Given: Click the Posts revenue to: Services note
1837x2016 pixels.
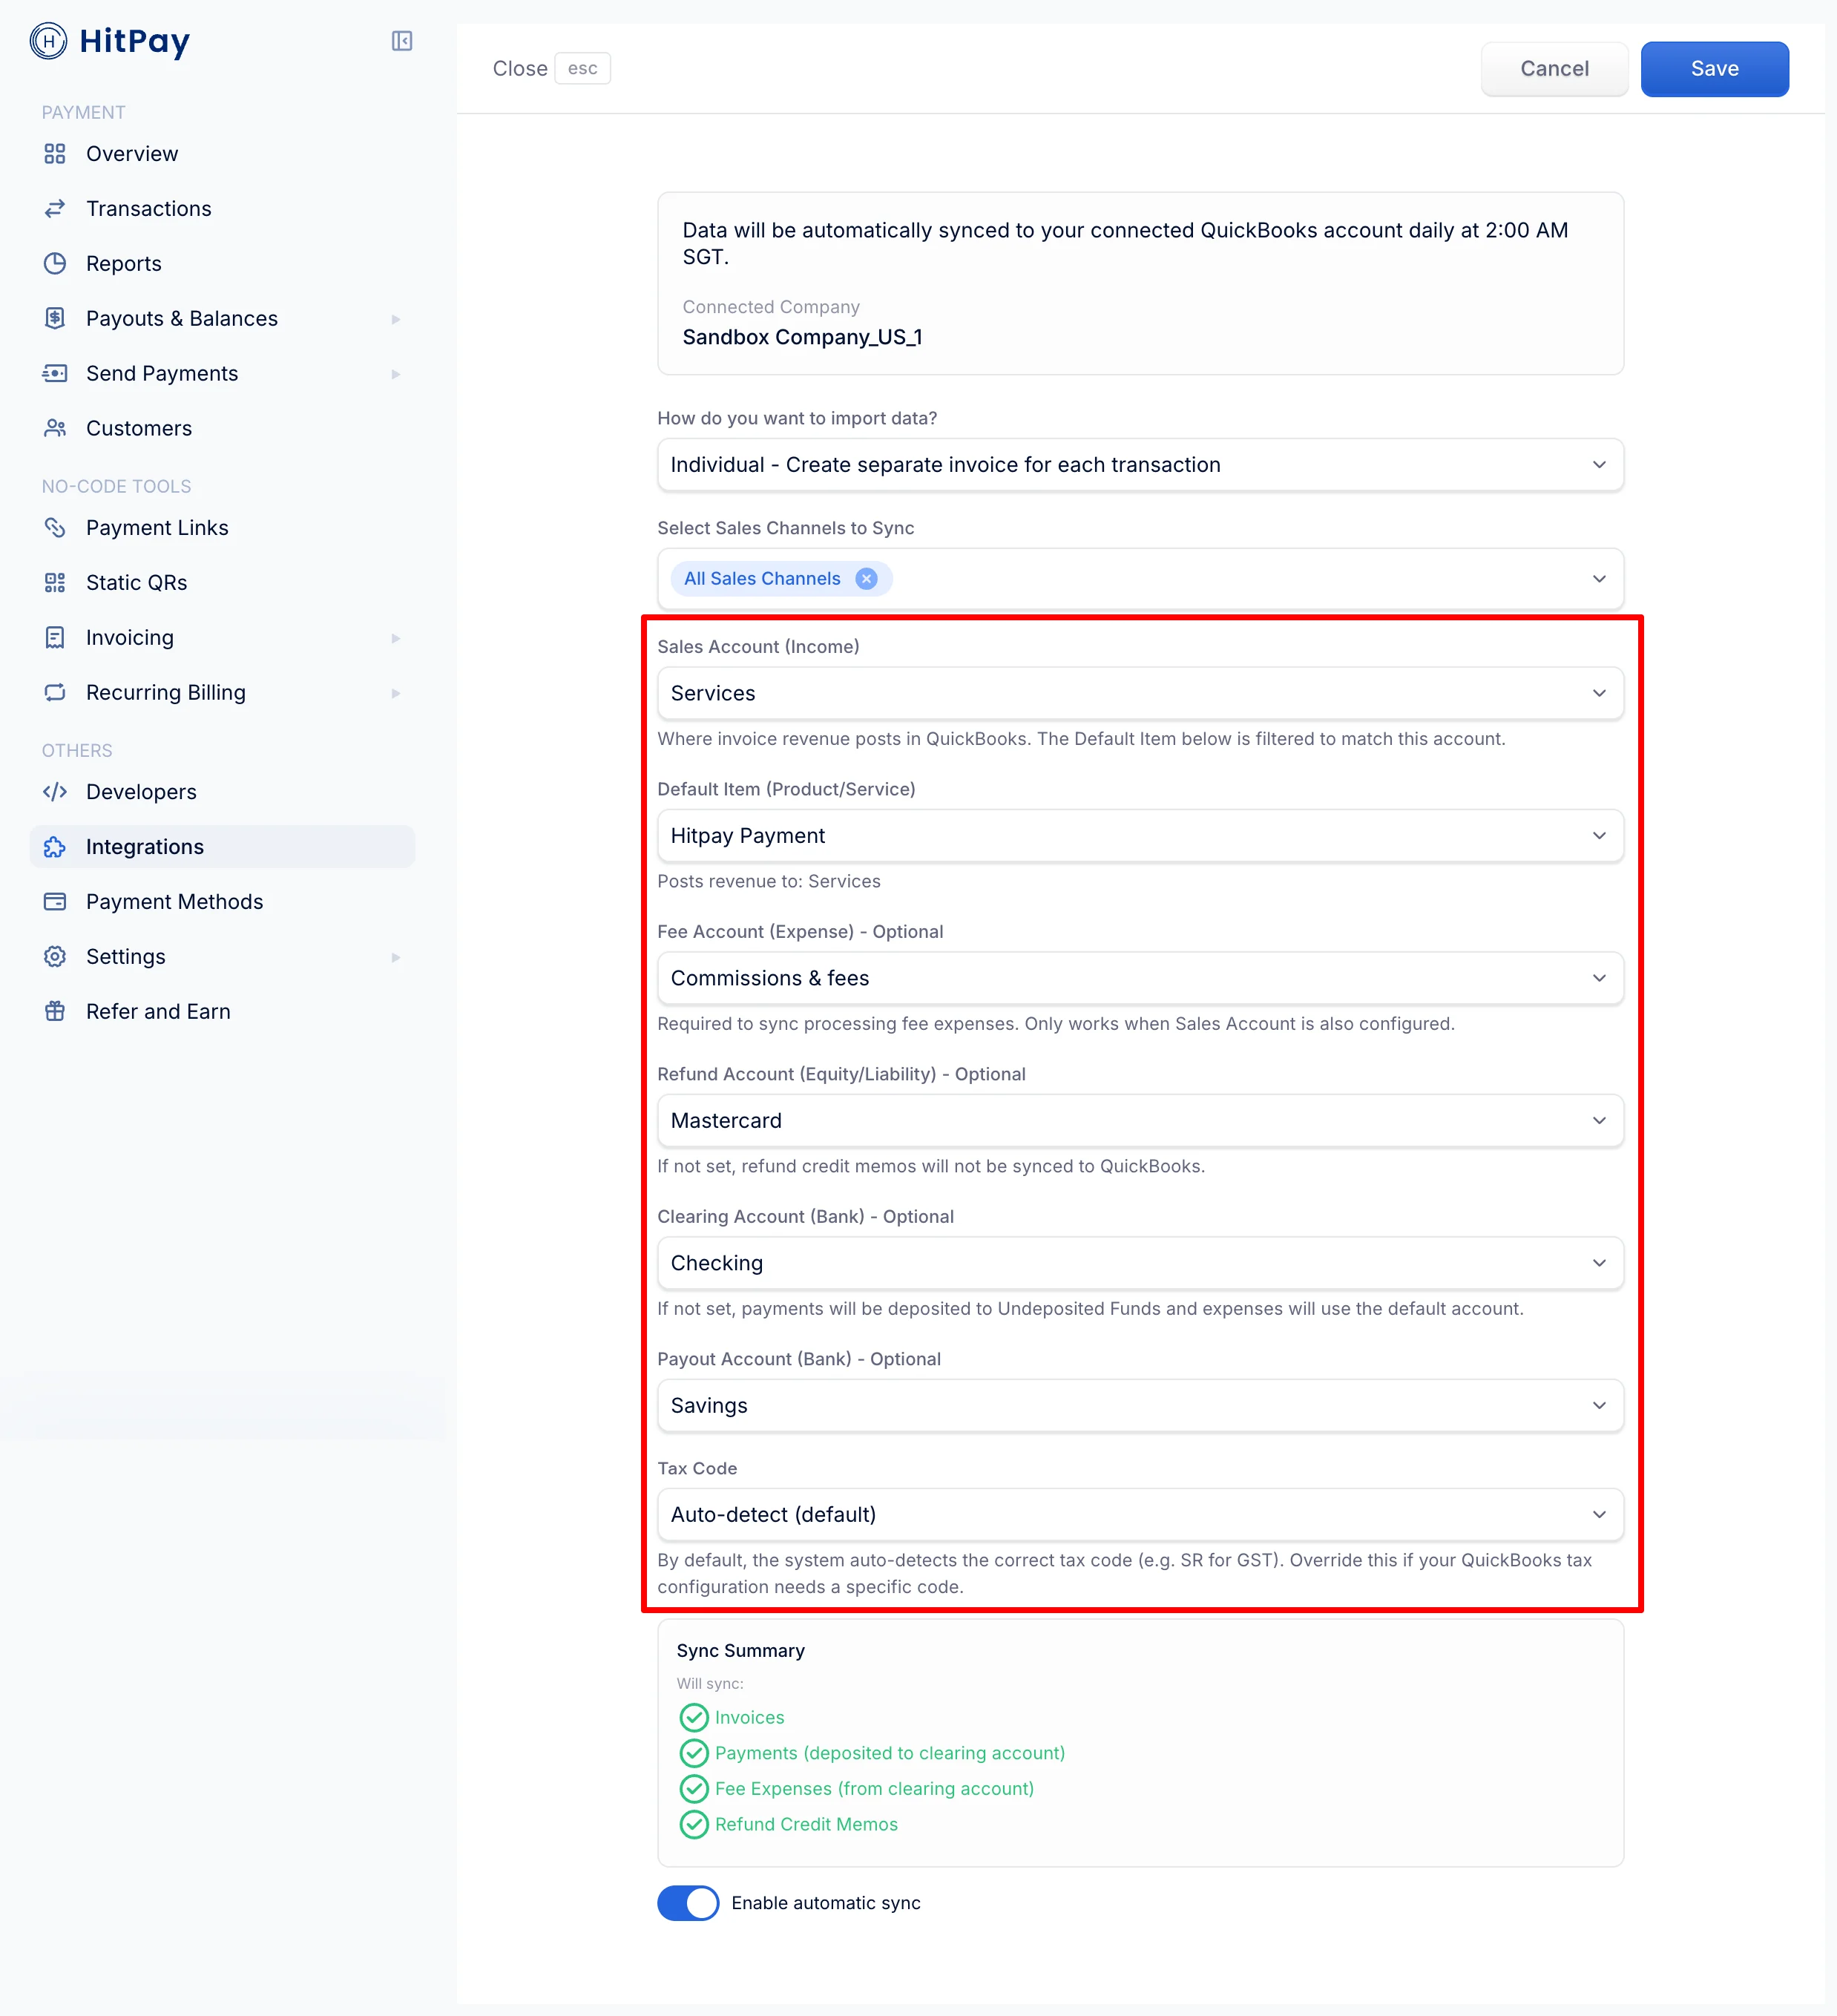Looking at the screenshot, I should pyautogui.click(x=768, y=881).
